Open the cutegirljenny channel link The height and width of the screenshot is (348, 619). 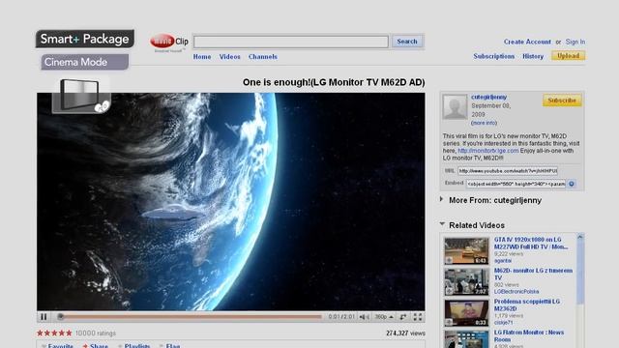click(x=488, y=97)
